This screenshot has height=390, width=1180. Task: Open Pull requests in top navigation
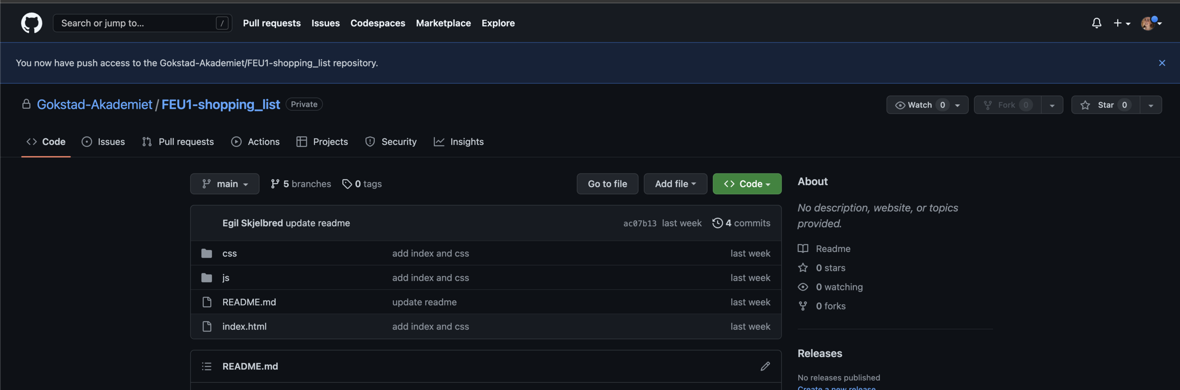(x=271, y=23)
